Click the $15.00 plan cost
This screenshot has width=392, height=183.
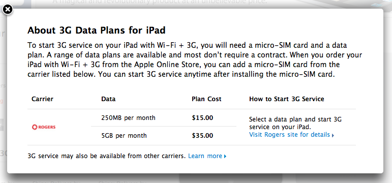202,118
